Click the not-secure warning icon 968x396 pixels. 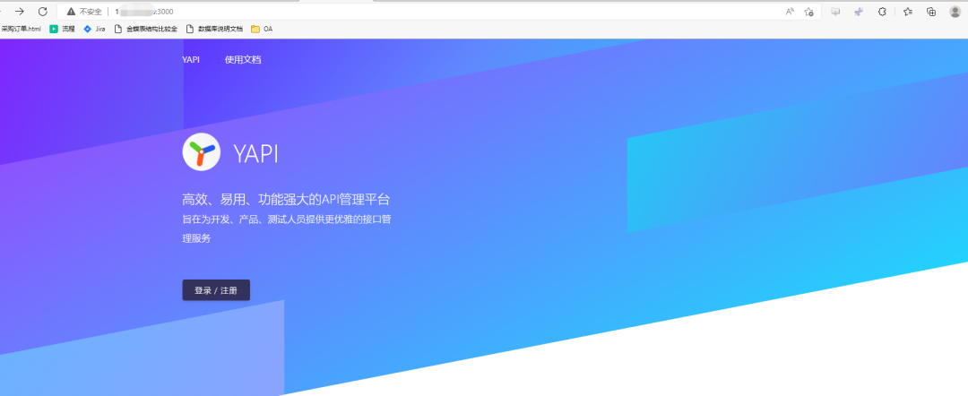point(71,12)
